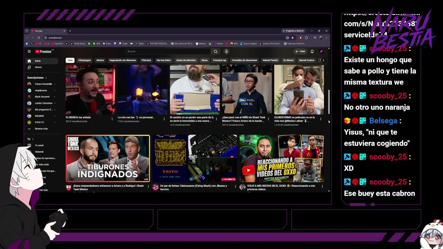Open the YouTube guide hamburger menu
The height and width of the screenshot is (249, 443).
(x=29, y=52)
